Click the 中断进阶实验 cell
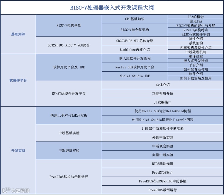224x195 pixels. pos(69,151)
